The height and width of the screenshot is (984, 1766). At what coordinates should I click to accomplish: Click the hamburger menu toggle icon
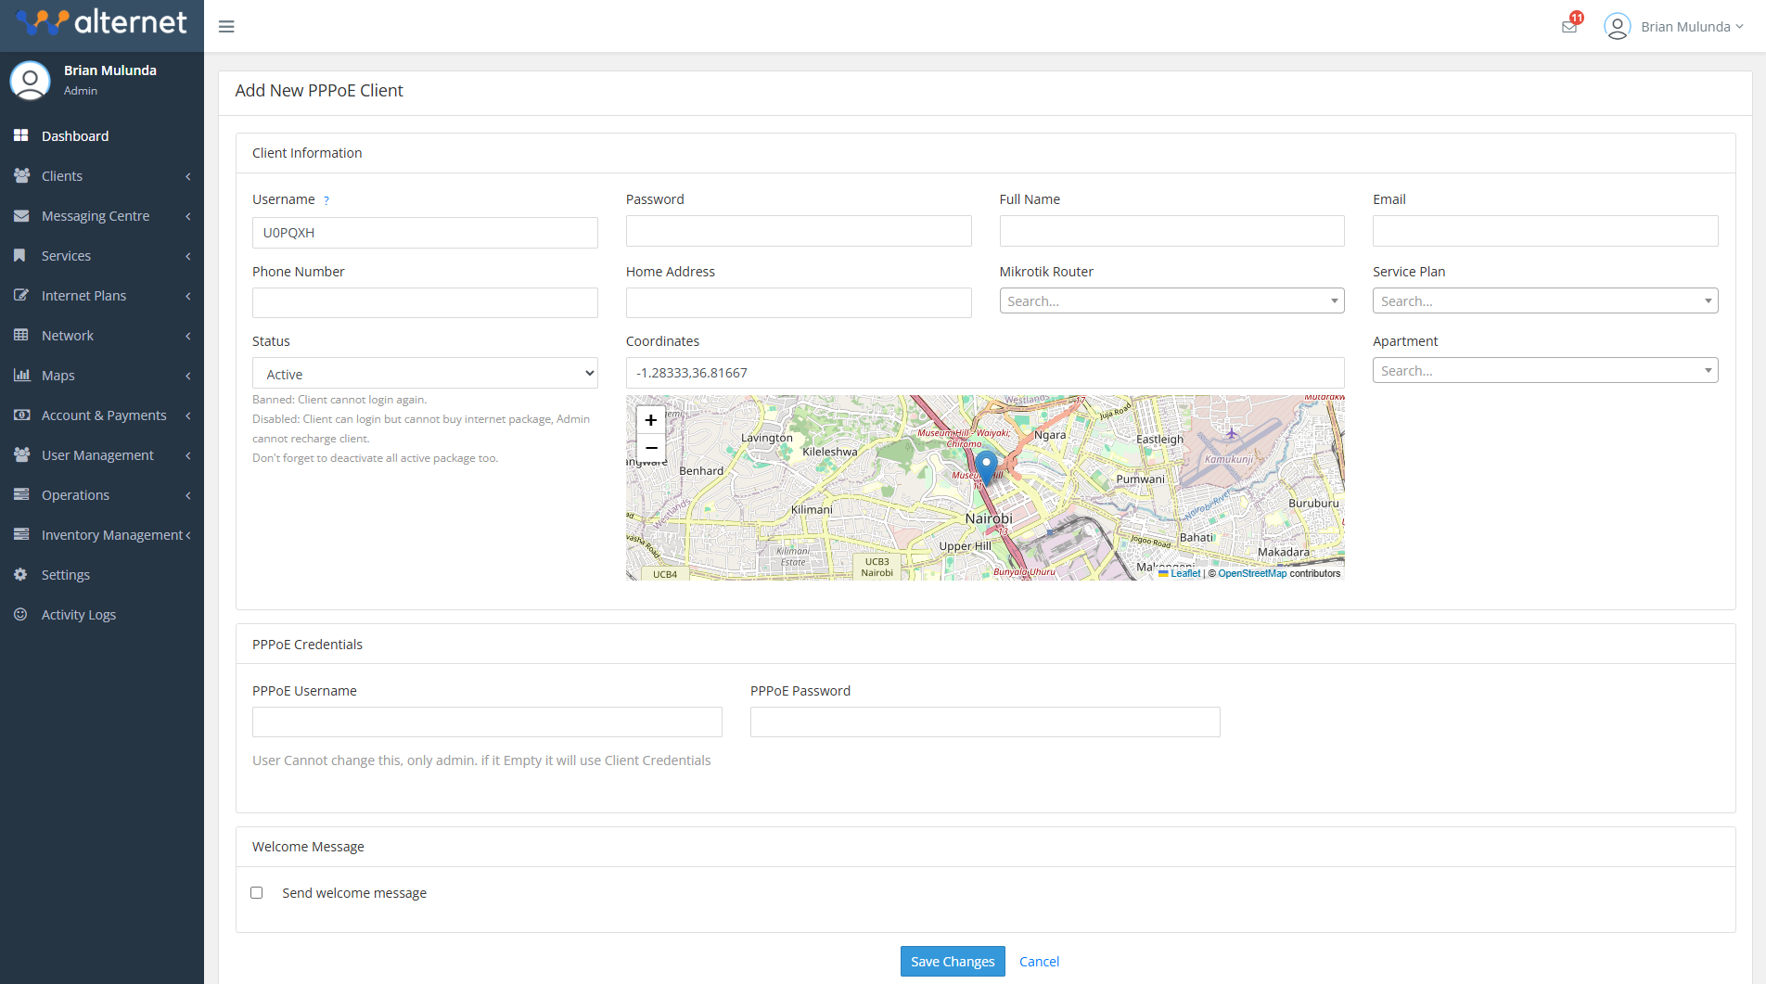[226, 27]
